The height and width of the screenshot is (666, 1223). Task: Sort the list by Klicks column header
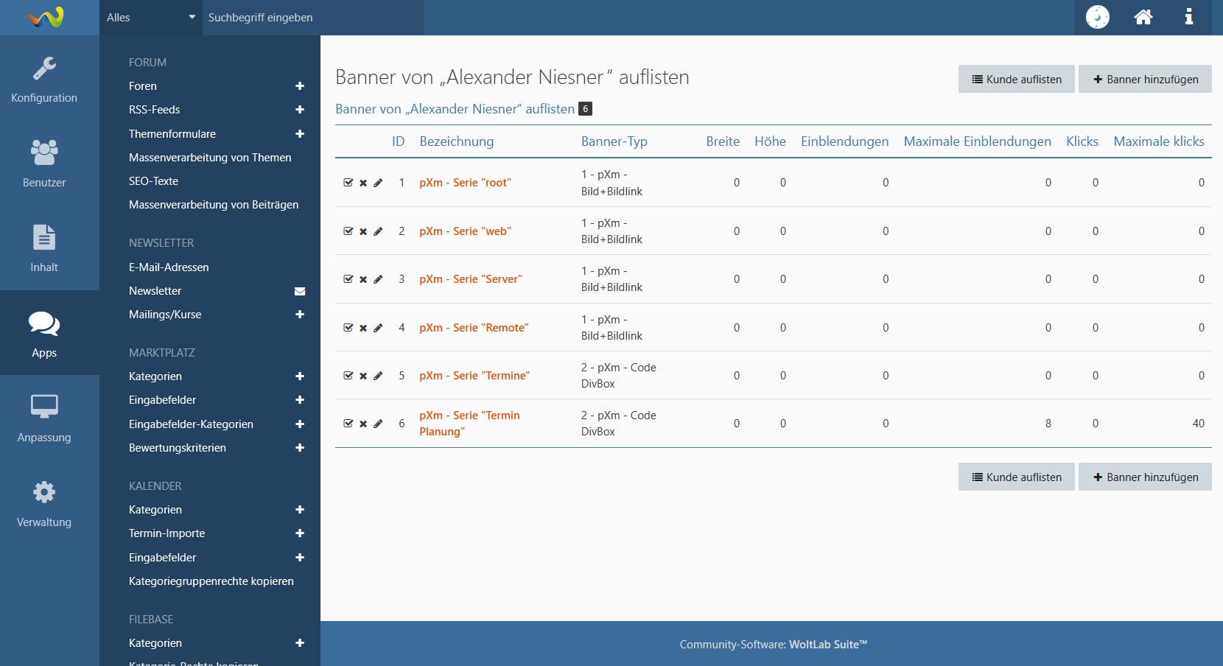pyautogui.click(x=1082, y=141)
